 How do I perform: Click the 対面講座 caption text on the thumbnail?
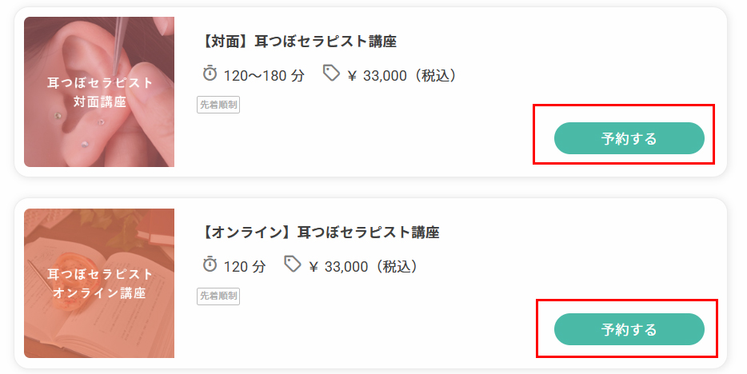99,101
